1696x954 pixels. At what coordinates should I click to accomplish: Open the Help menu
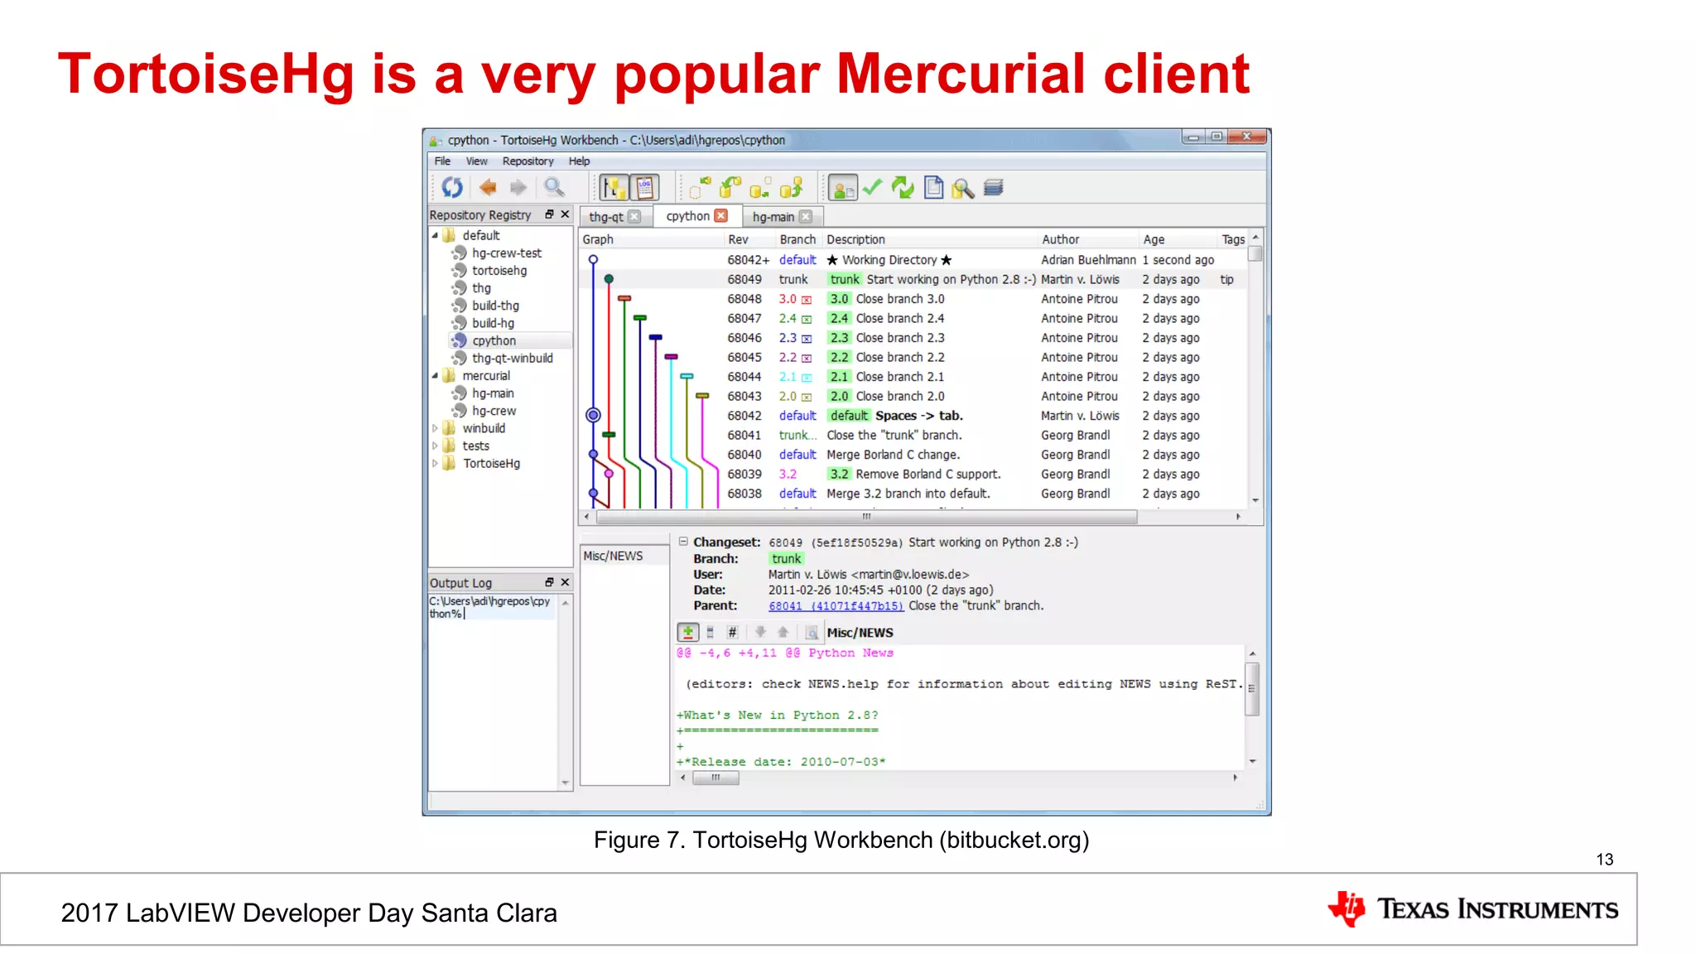click(579, 161)
